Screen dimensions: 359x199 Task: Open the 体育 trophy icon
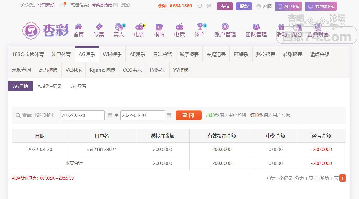[200, 27]
